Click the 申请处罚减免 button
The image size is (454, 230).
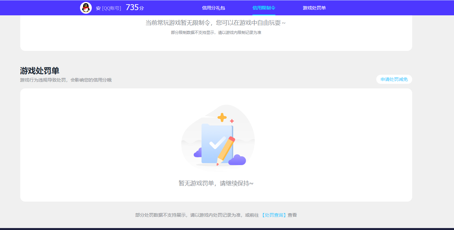(x=394, y=79)
